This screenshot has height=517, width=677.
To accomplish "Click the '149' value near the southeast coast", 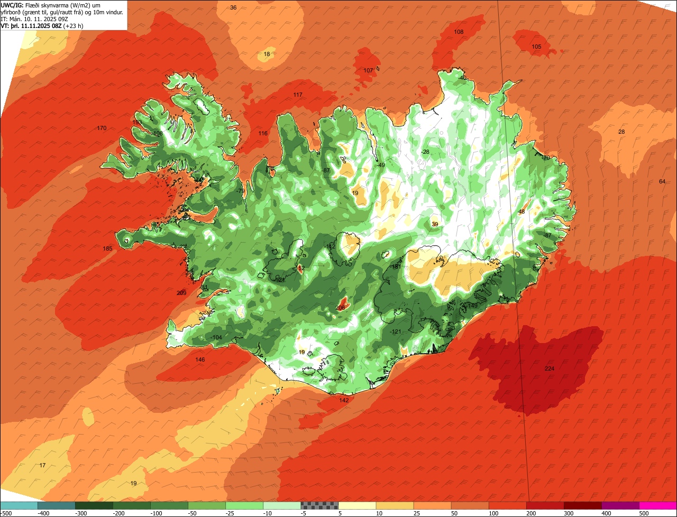I will coord(473,306).
